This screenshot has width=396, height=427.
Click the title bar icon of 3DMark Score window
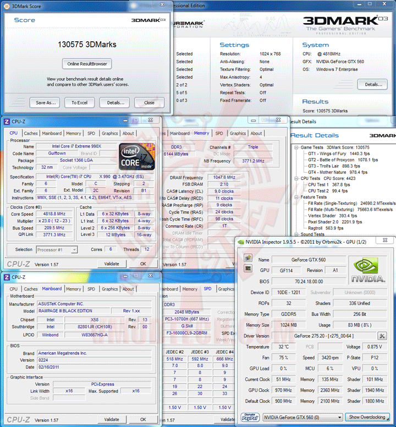7,6
